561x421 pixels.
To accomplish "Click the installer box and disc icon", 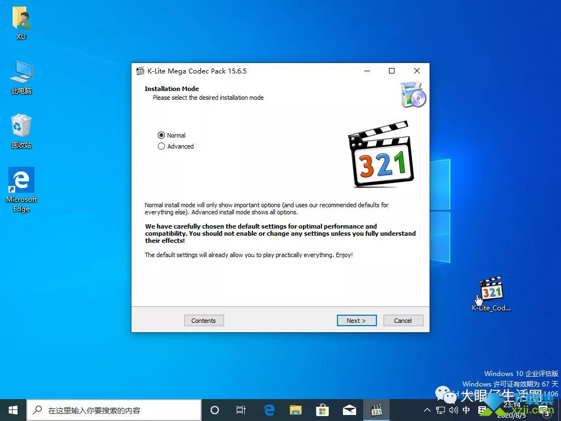I will pos(413,95).
